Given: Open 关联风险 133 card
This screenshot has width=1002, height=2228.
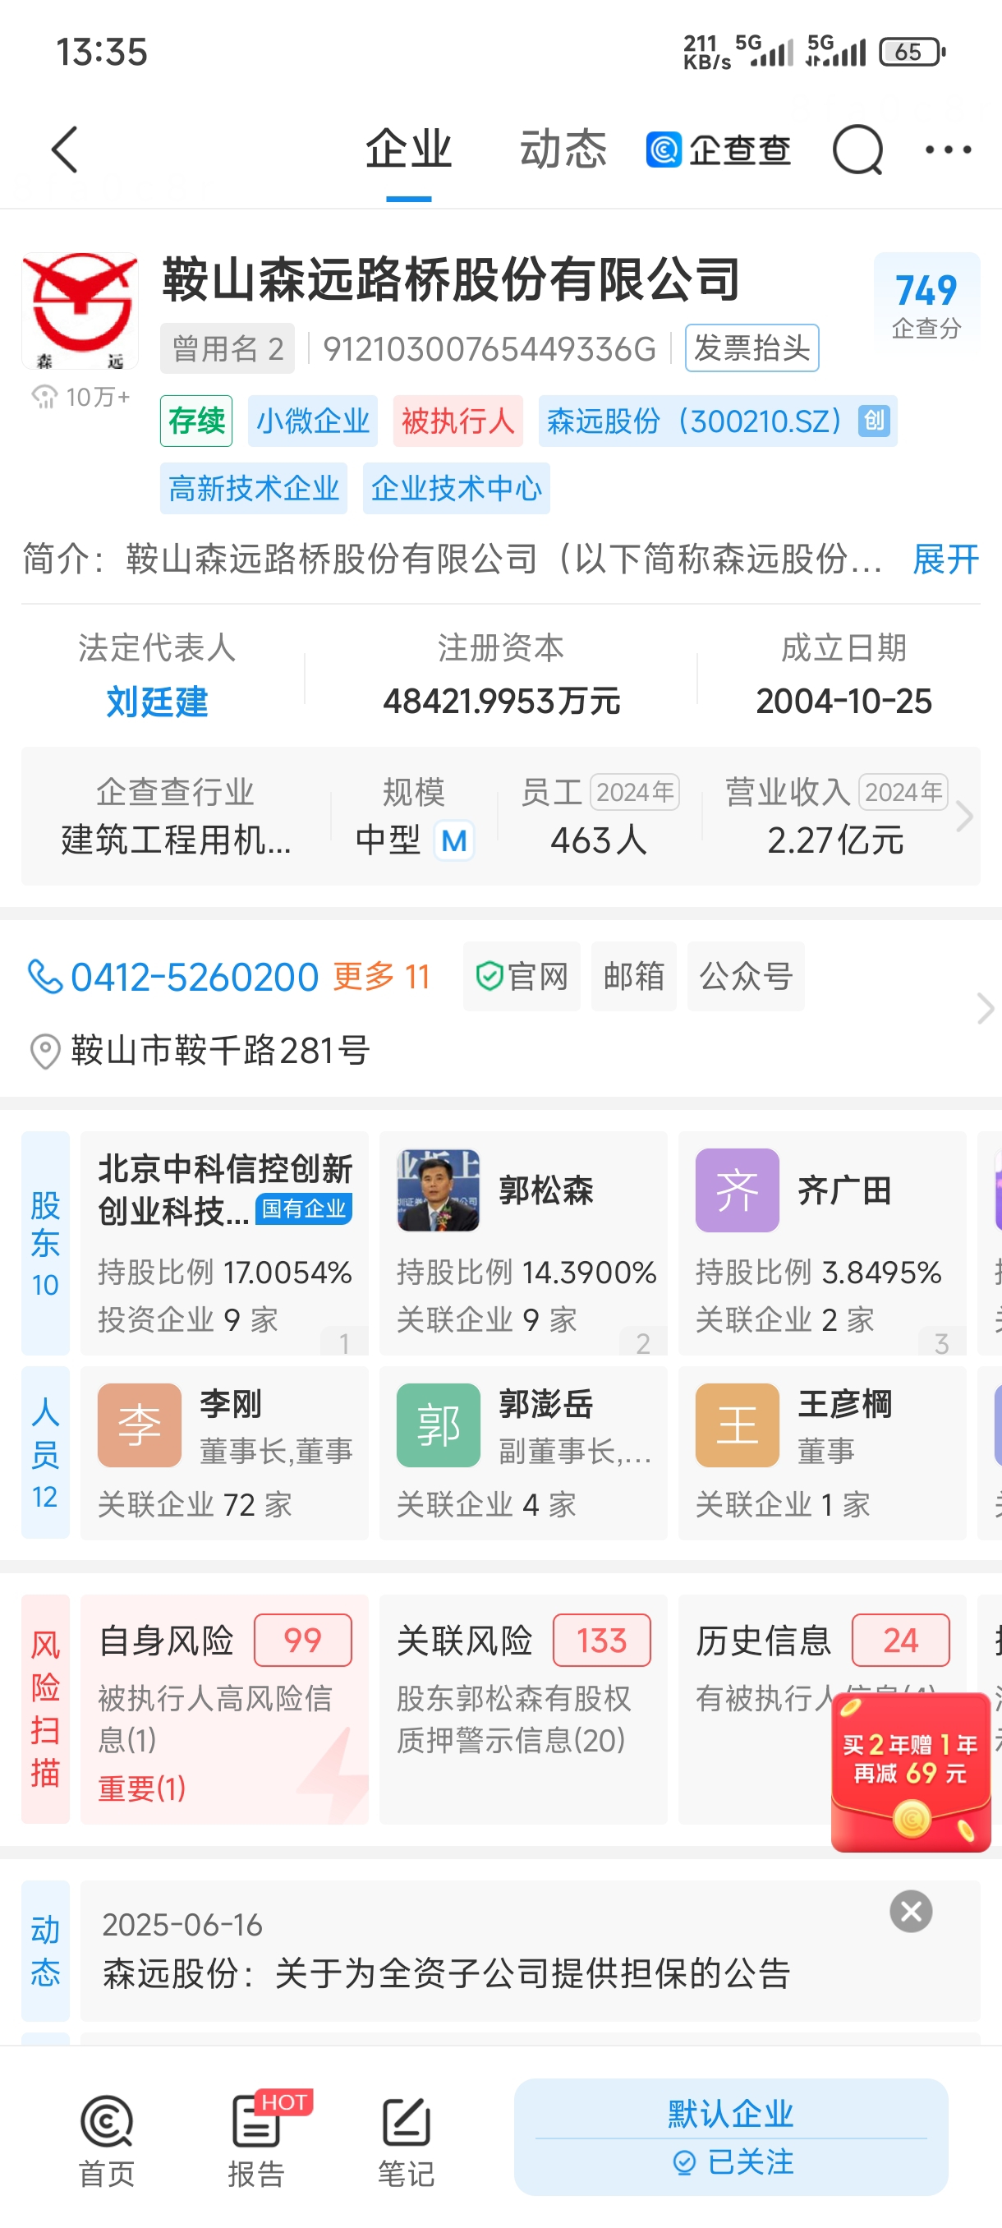Looking at the screenshot, I should point(523,1709).
